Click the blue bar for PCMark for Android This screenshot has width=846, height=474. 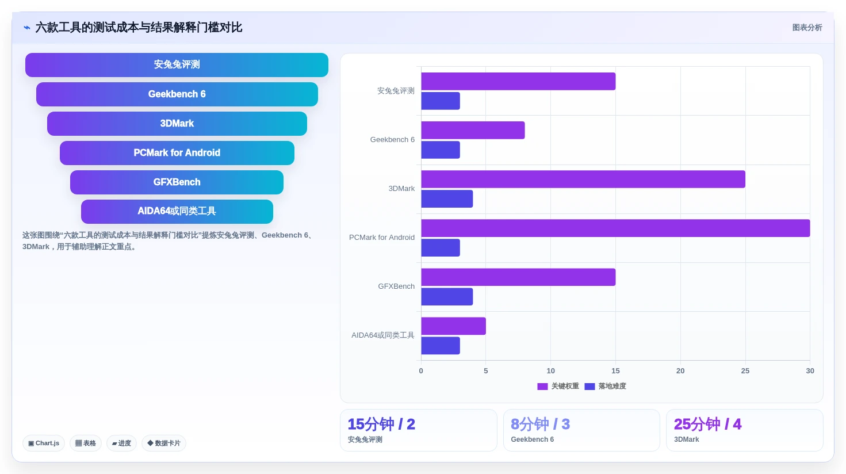click(x=441, y=248)
